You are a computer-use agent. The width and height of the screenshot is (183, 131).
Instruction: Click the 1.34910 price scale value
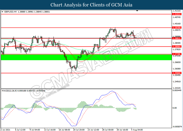click(x=177, y=81)
